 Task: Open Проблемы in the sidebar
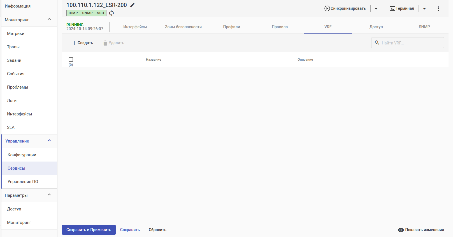[29, 87]
